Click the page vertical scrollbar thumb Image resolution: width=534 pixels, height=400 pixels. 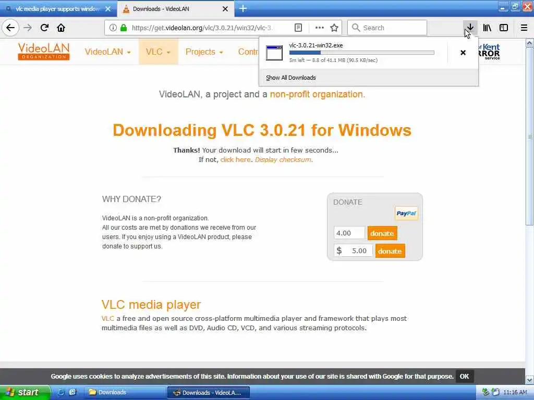[529, 136]
